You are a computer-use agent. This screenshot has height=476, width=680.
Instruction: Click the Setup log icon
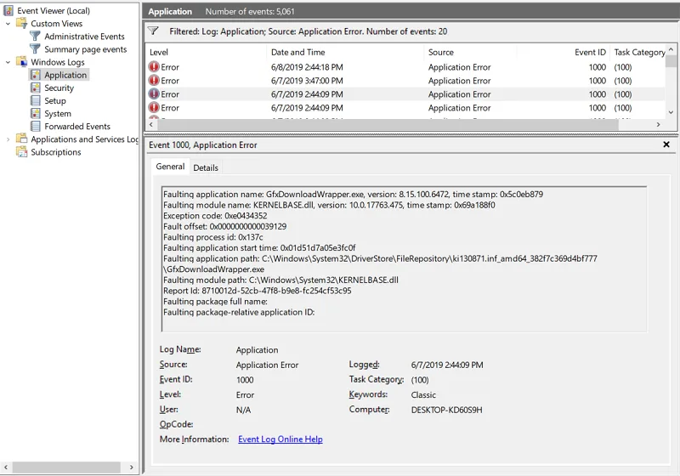point(36,100)
